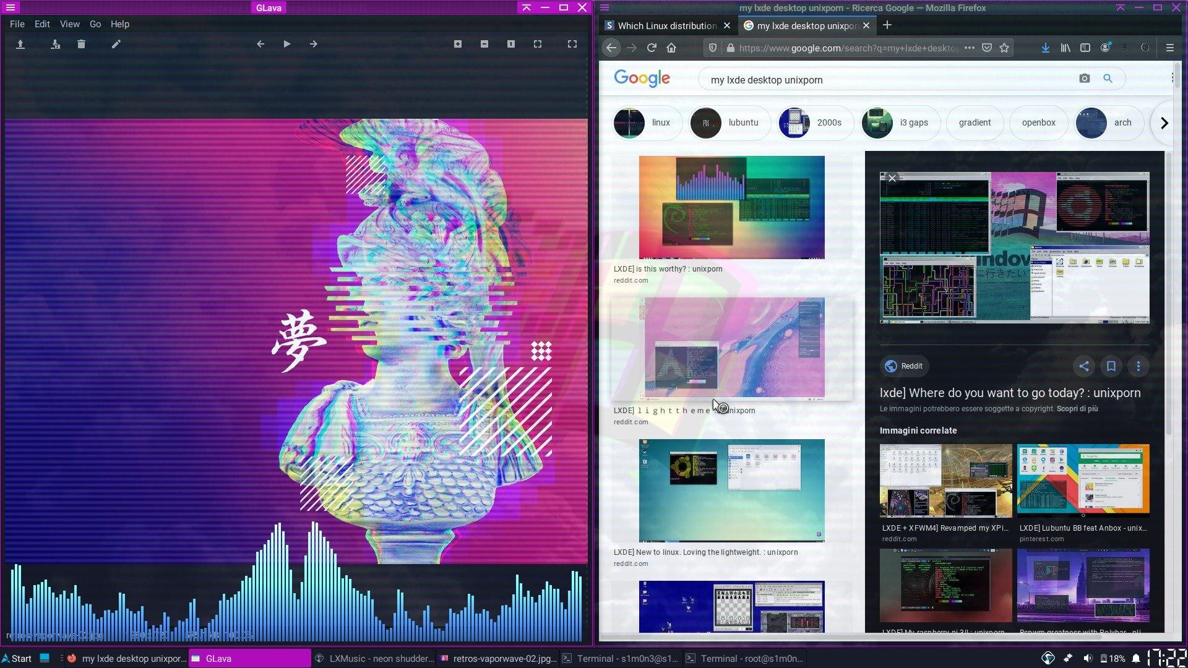Screen dimensions: 1188x668
Task: Click the 'Scopri di più' link
Action: click(x=1077, y=409)
